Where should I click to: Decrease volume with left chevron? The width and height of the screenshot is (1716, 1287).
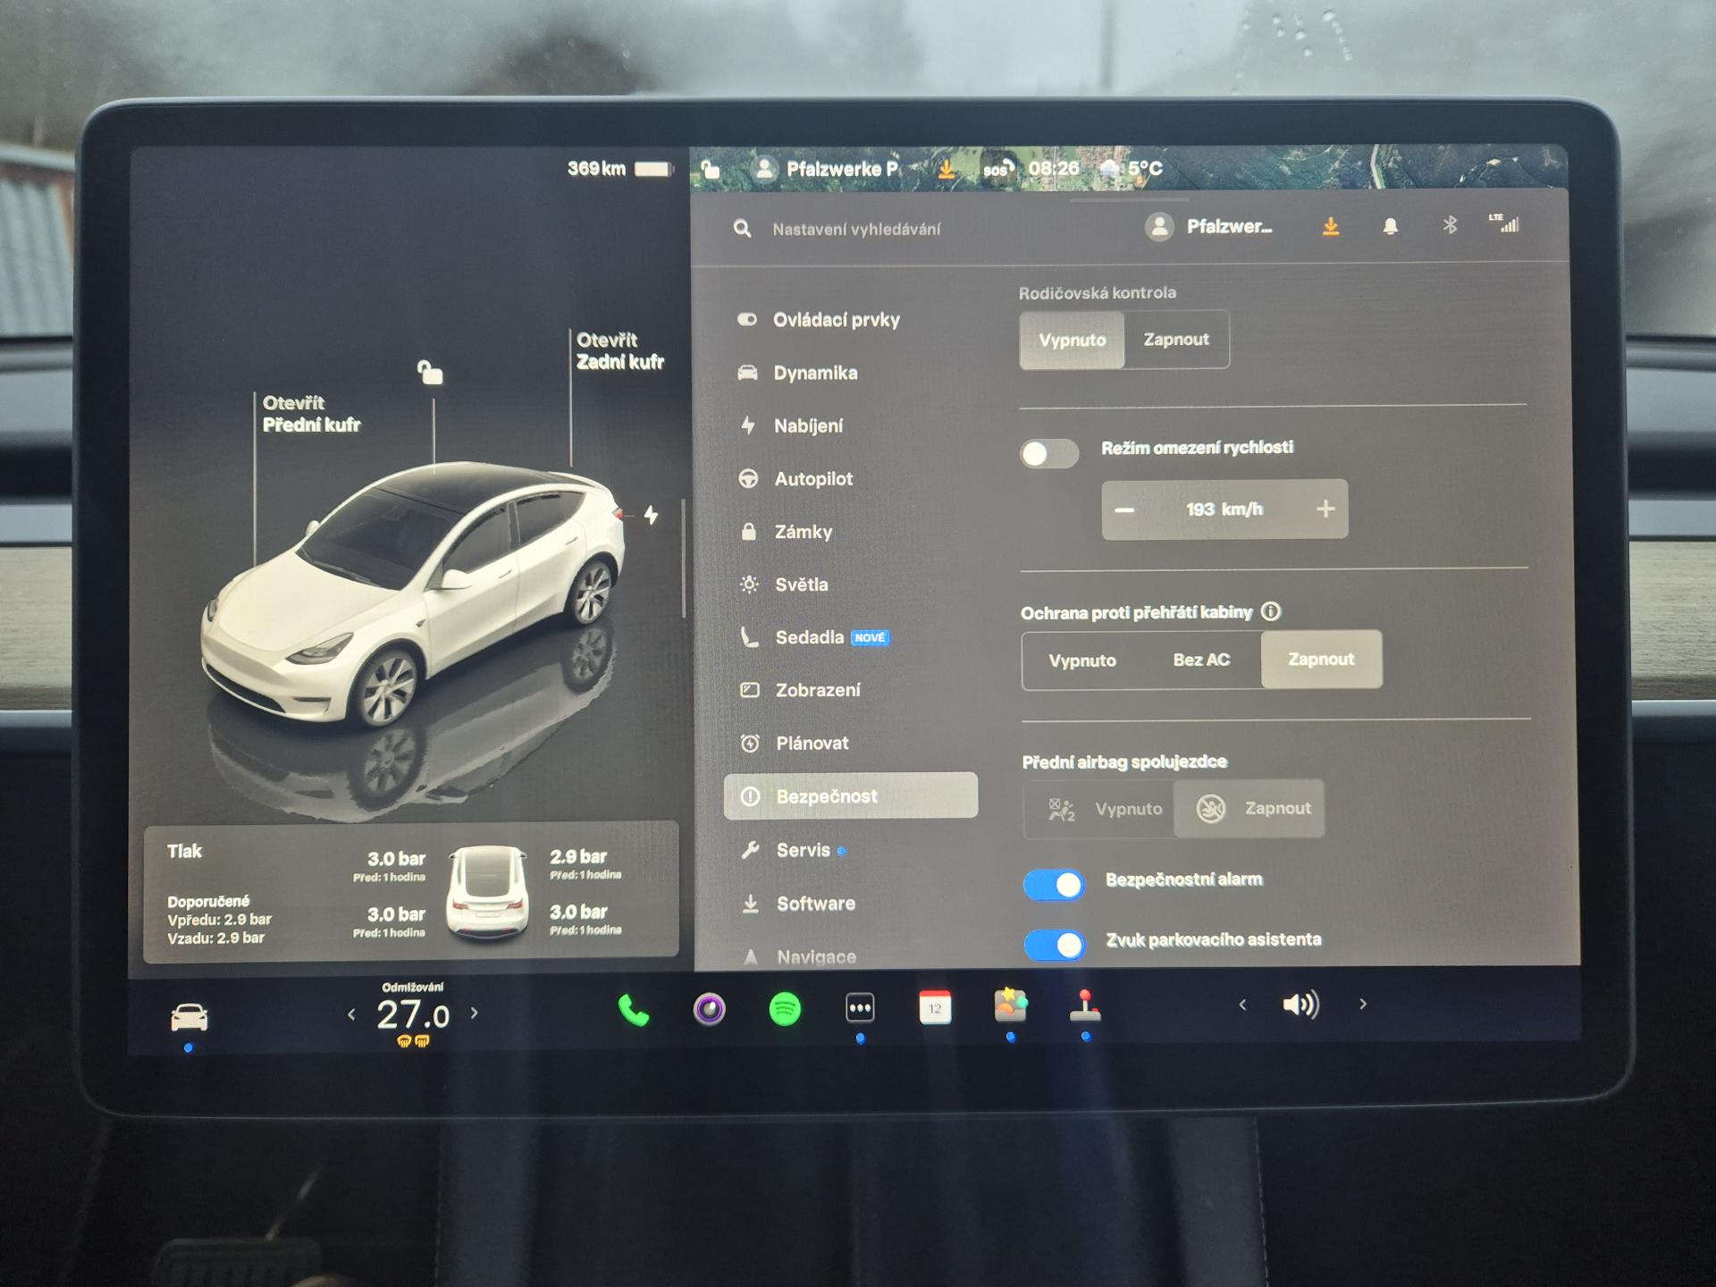(x=1242, y=1005)
